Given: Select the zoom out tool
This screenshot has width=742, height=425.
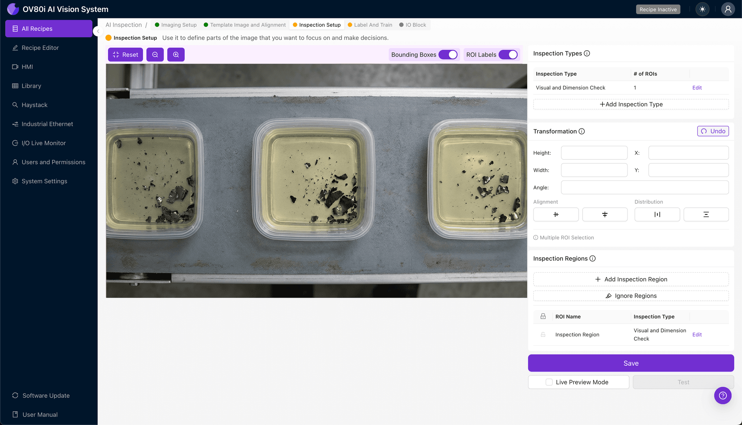Looking at the screenshot, I should 155,54.
